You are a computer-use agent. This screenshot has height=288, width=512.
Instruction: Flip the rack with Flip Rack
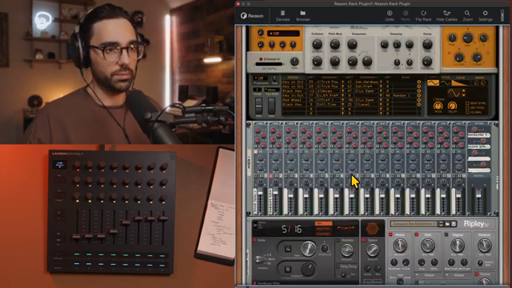(x=423, y=16)
